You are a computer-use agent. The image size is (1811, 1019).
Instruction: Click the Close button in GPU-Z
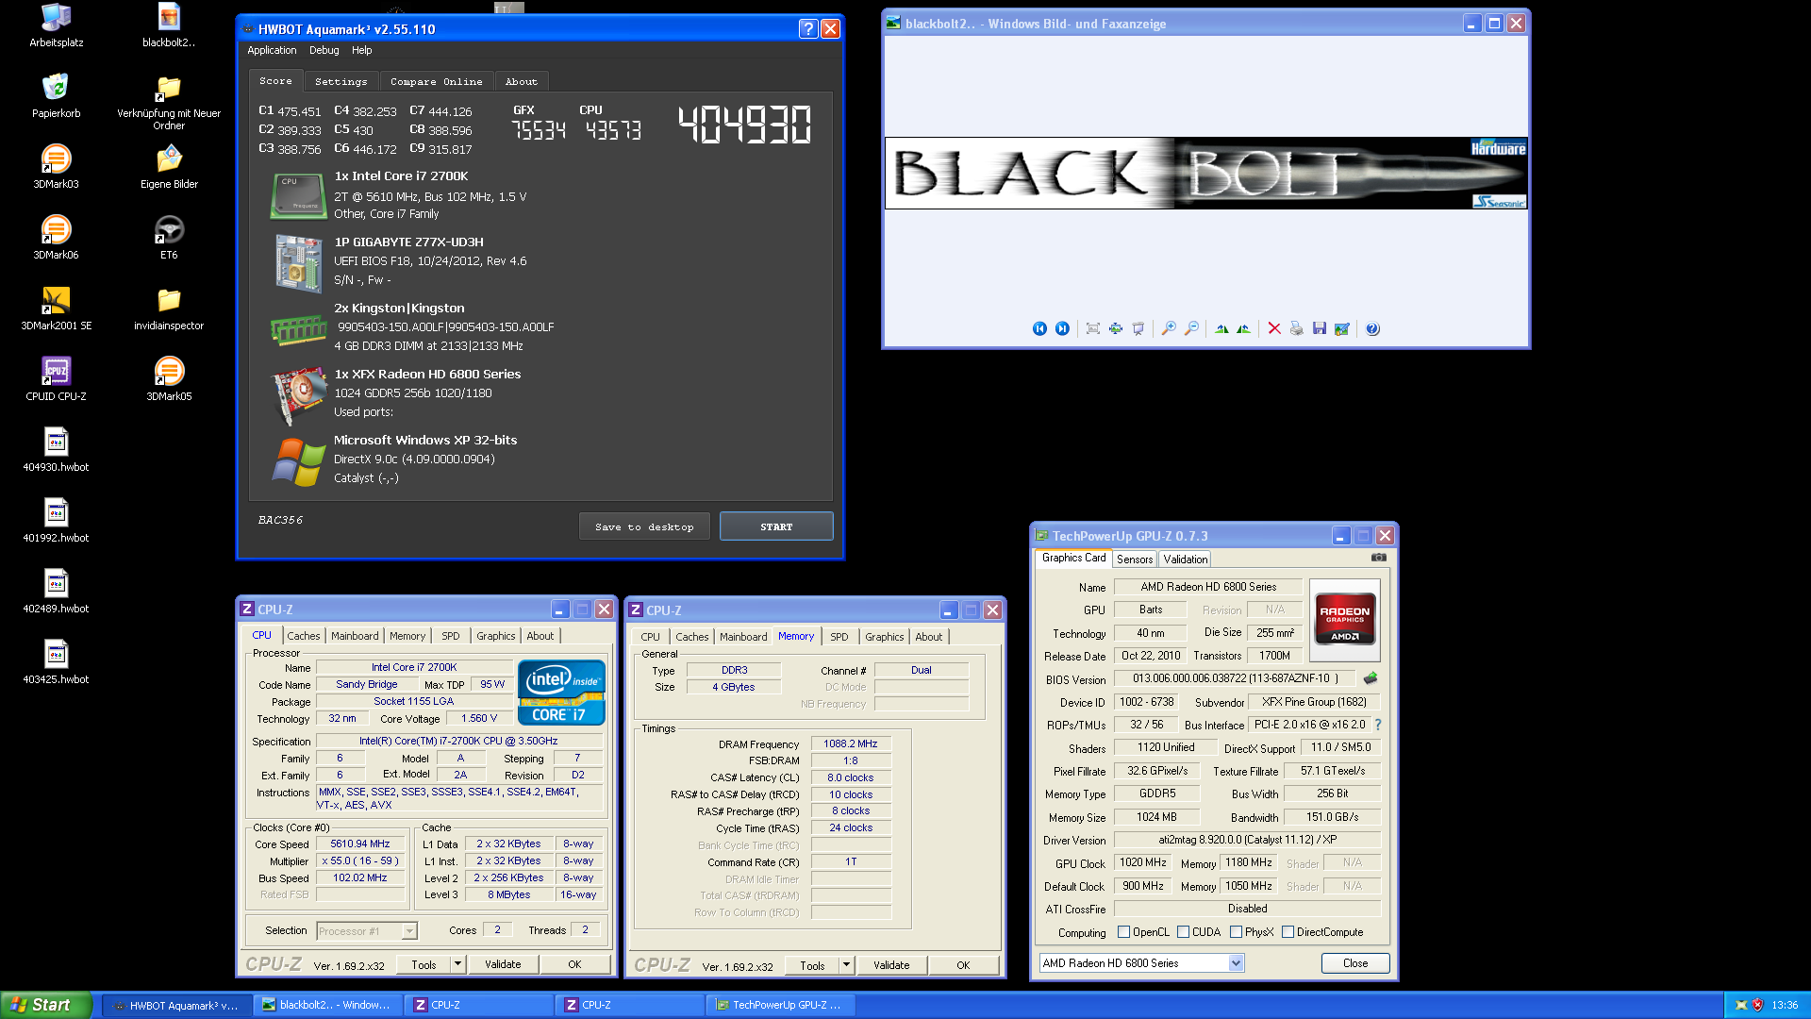click(x=1355, y=963)
